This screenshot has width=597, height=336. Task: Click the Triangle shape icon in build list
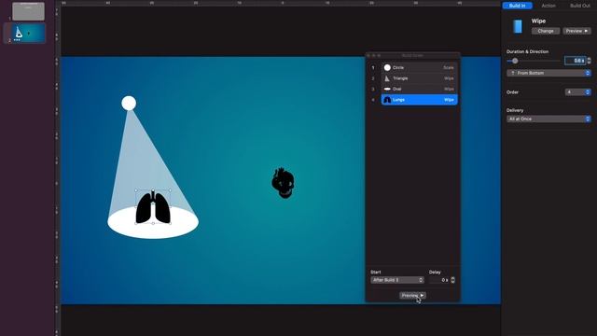point(387,78)
